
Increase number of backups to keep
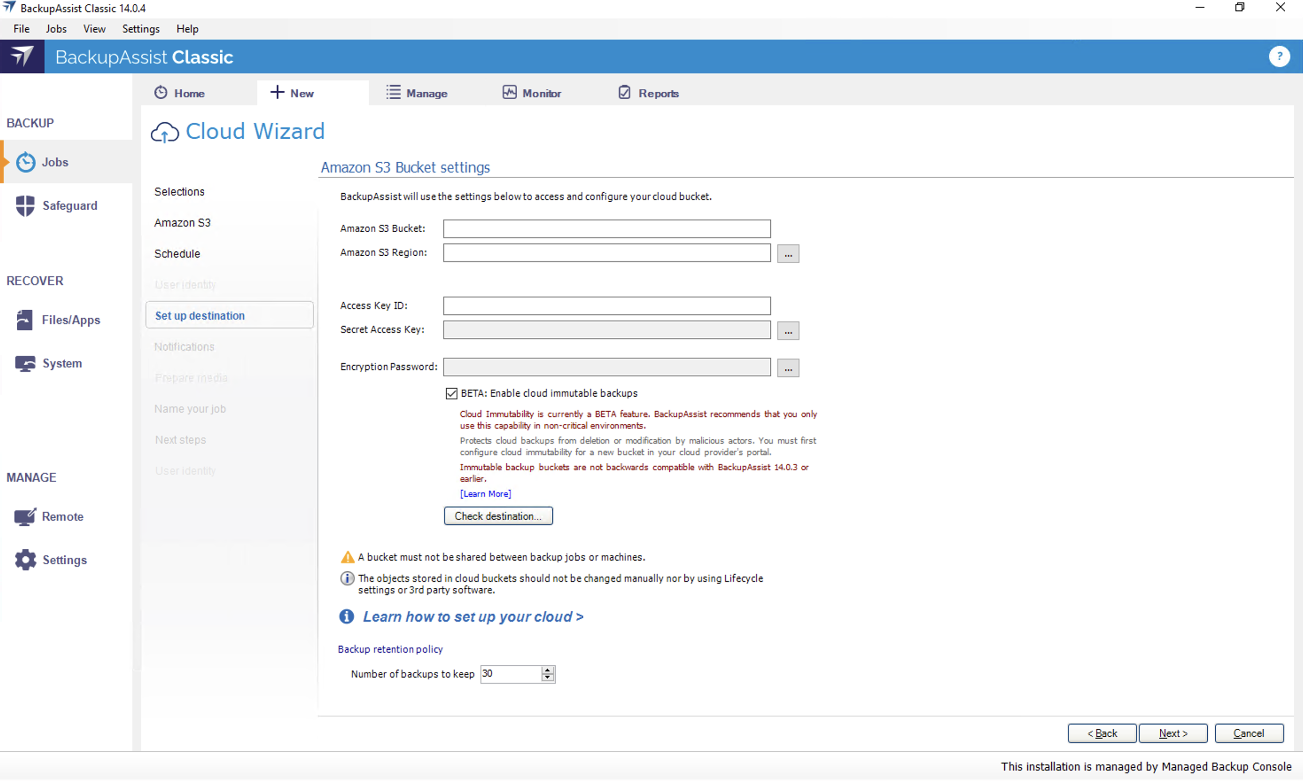point(547,670)
